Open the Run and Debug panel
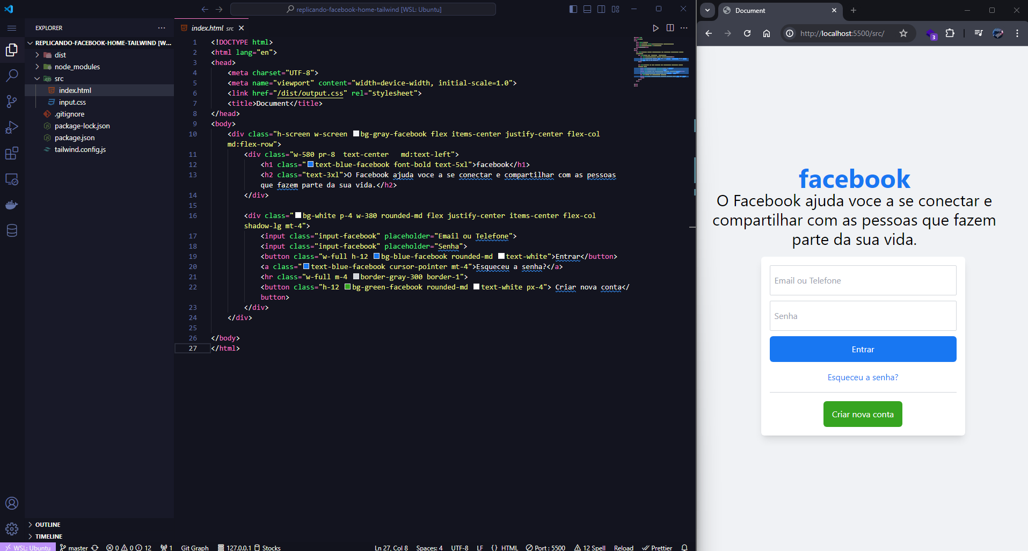The height and width of the screenshot is (551, 1028). [x=12, y=127]
